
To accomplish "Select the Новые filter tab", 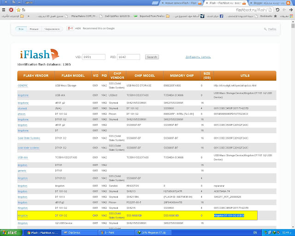I will click(x=34, y=29).
